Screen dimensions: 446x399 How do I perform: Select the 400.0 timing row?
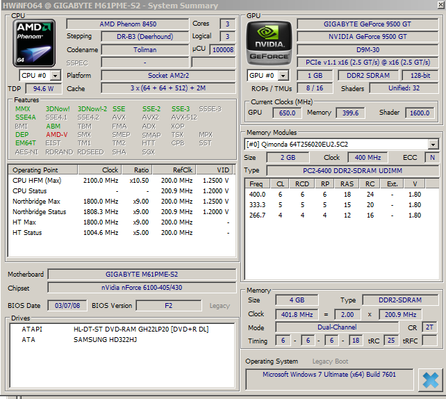[x=341, y=195]
